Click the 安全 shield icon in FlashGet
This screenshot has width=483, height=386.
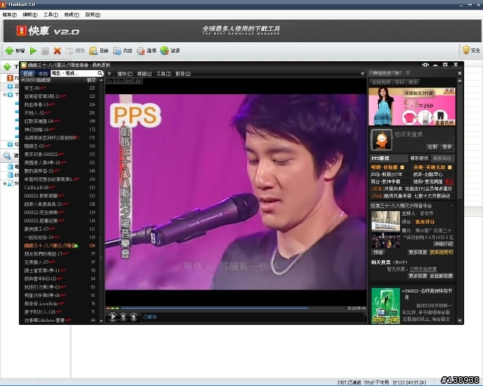[466, 50]
